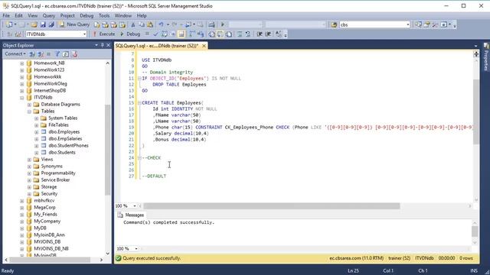Click the Refresh icon in Object Explorer
This screenshot has height=275, width=490.
[x=66, y=54]
